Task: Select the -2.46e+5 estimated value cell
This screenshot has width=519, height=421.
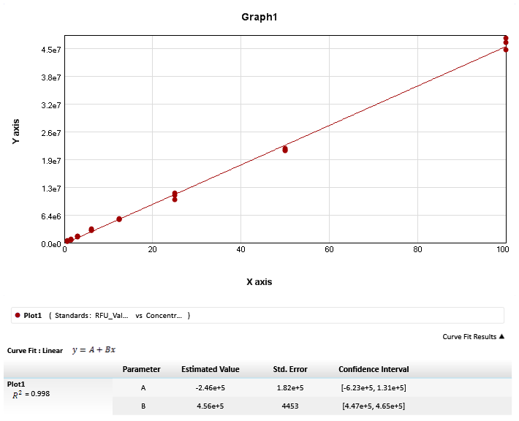Action: (x=210, y=387)
